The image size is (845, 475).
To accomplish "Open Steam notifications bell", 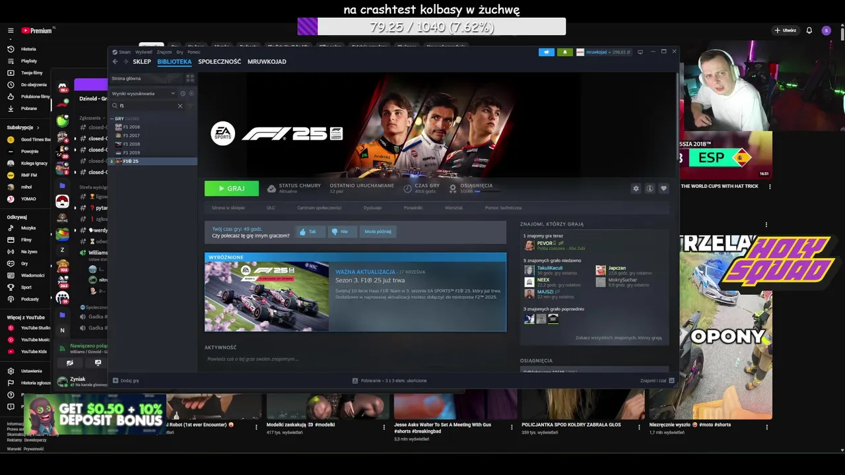I will (x=564, y=52).
